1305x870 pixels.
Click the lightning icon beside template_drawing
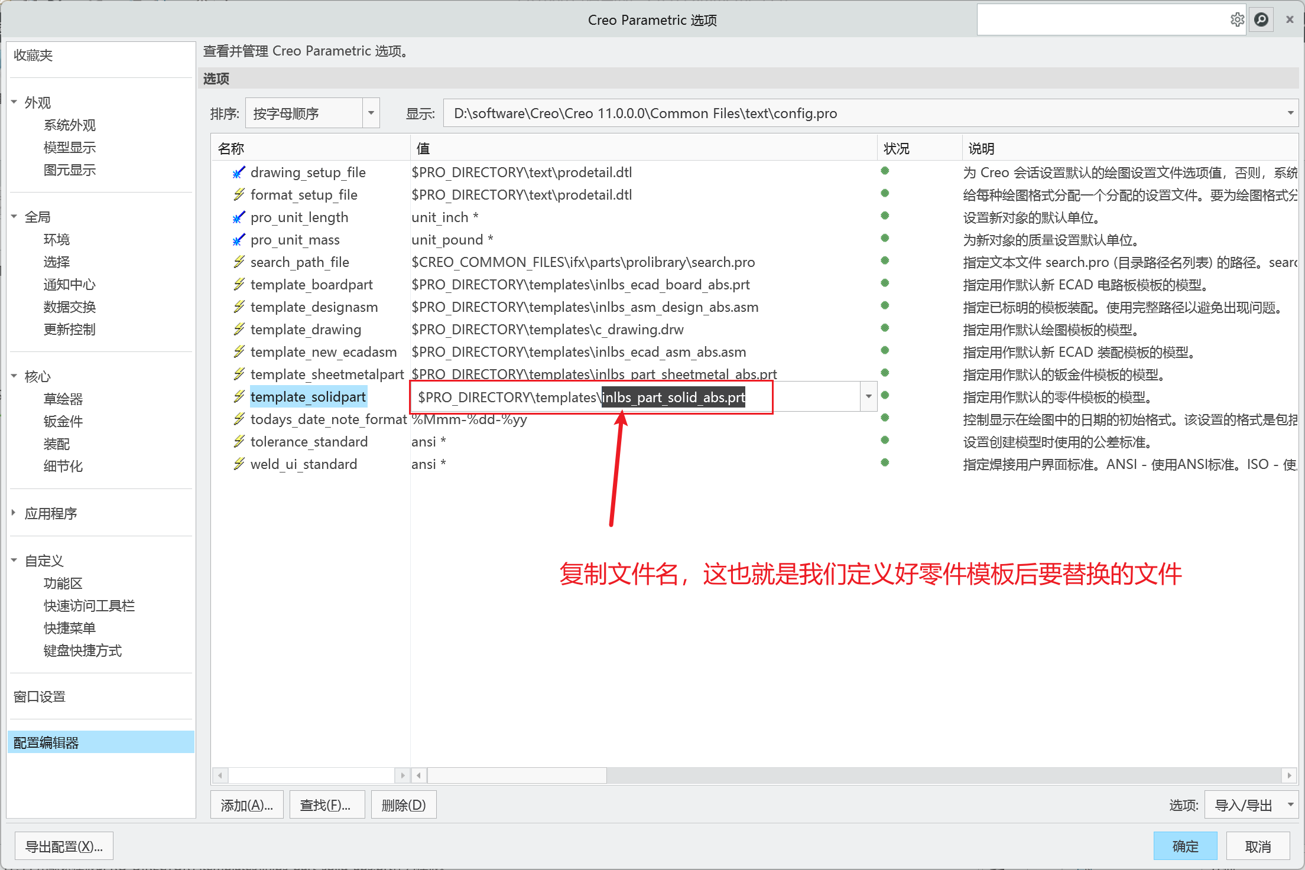pyautogui.click(x=239, y=330)
